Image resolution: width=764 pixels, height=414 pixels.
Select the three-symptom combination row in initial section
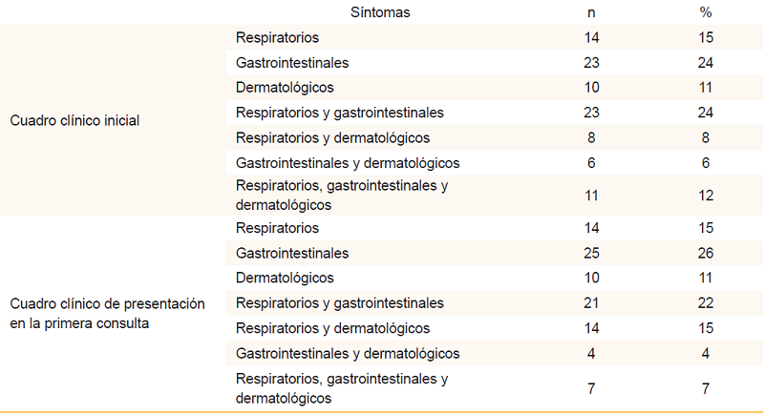pos(341,195)
